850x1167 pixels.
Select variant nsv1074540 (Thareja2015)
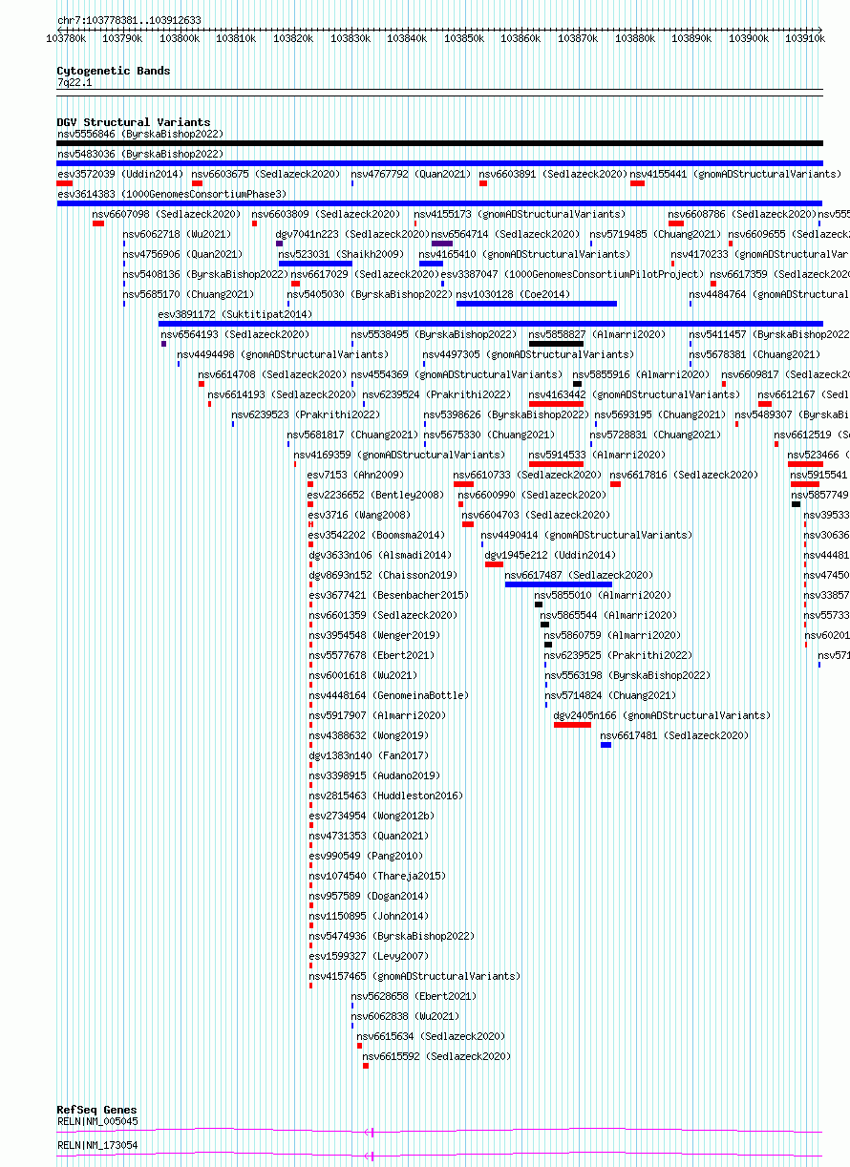(x=376, y=876)
